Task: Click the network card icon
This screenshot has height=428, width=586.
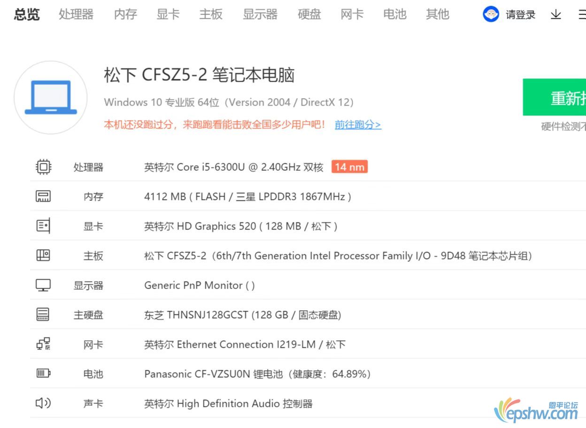Action: click(43, 344)
